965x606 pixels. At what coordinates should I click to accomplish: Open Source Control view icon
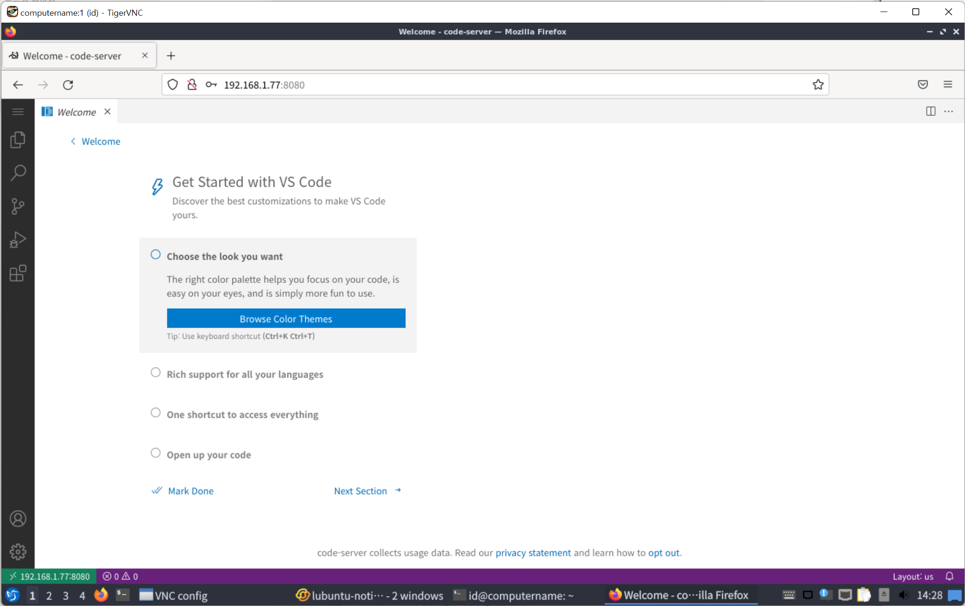point(18,206)
